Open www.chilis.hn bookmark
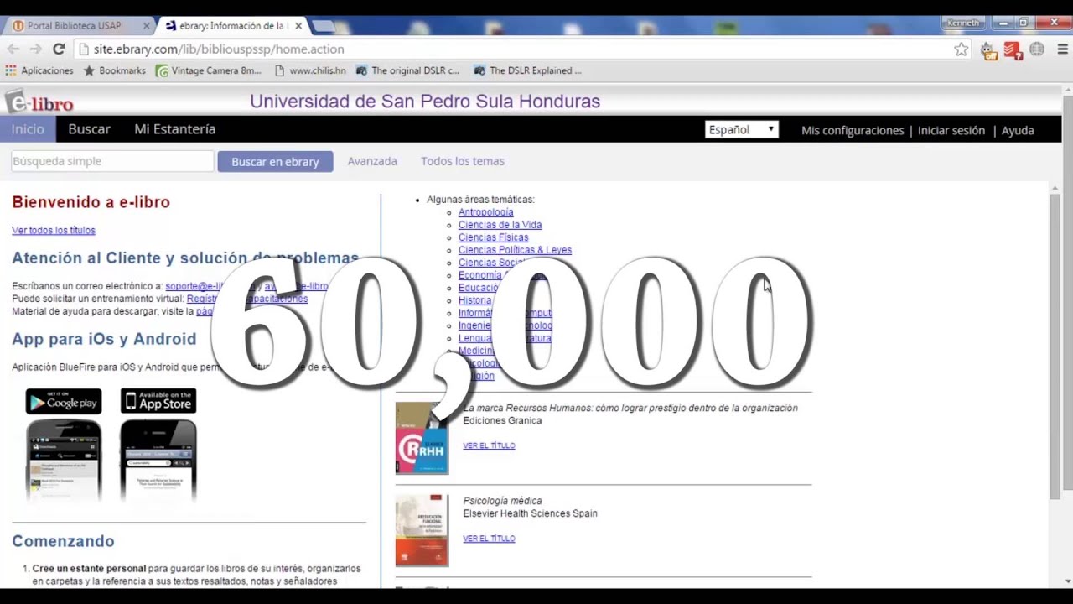 [x=310, y=70]
